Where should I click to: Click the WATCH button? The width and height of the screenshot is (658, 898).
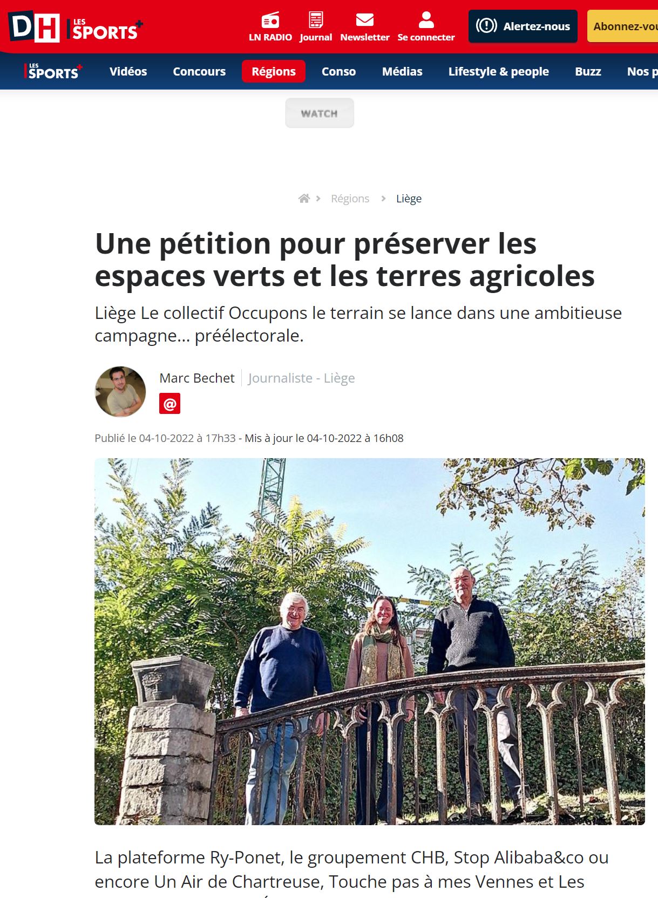(320, 113)
